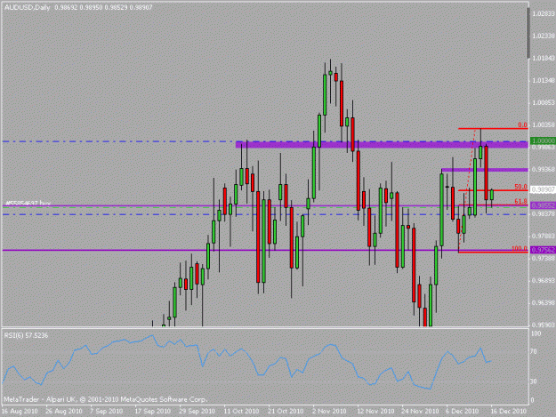Viewport: 556px width, 417px height.
Task: Click the last green candlestick on the chart
Action: click(492, 195)
